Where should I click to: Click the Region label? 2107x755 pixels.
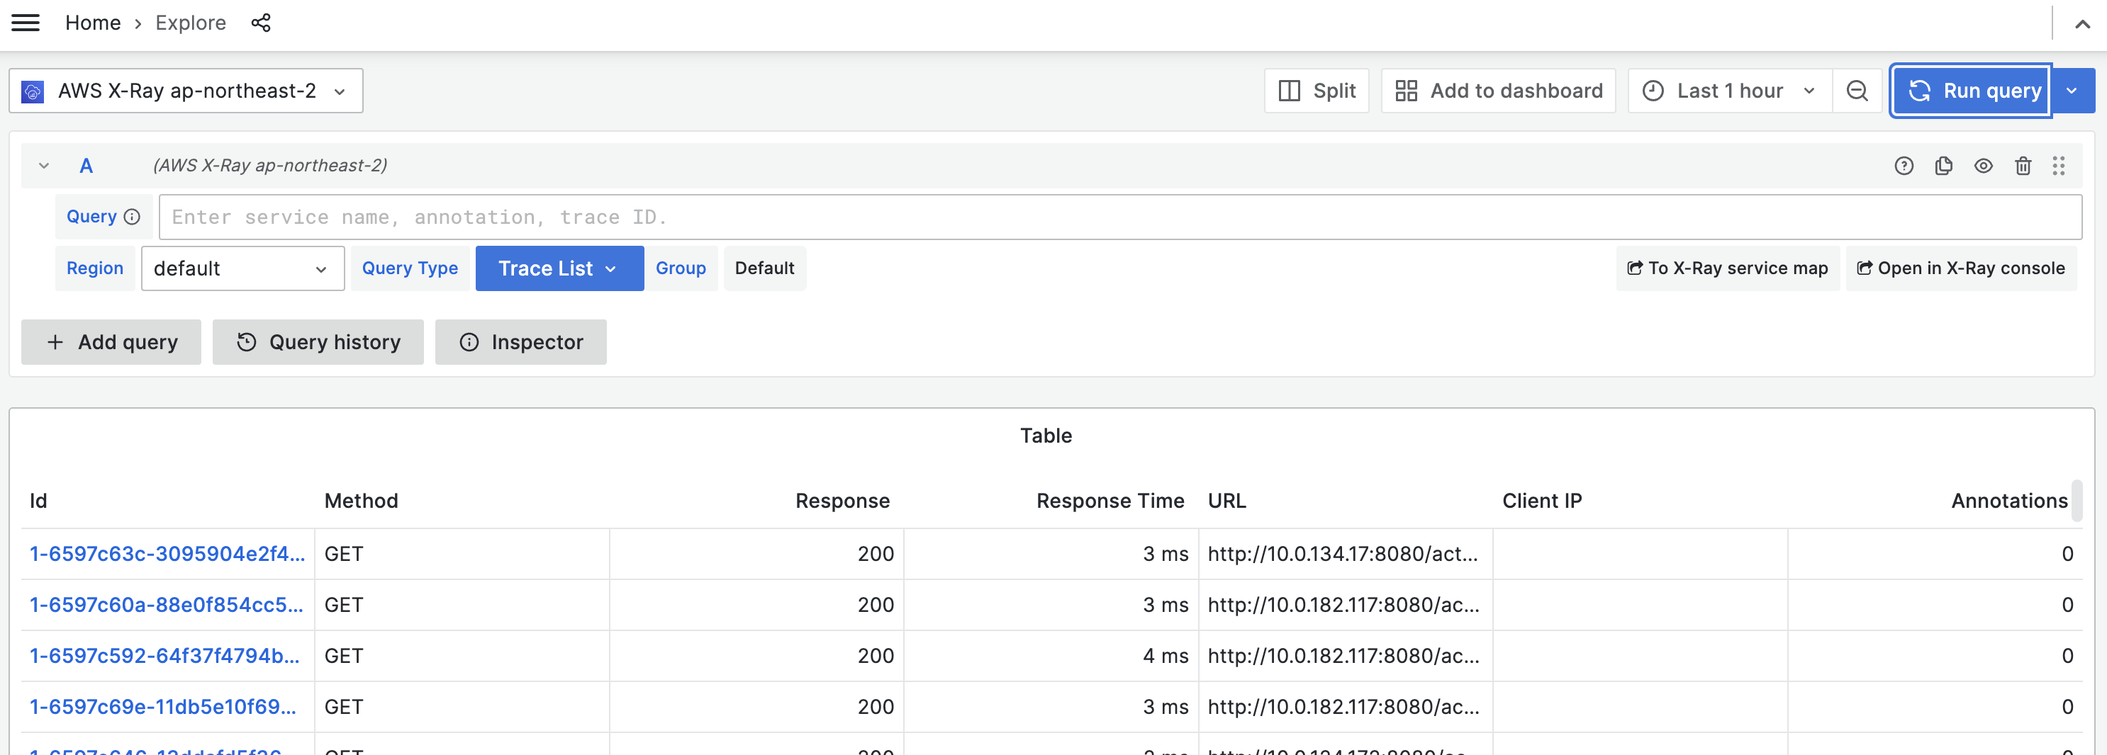[95, 269]
